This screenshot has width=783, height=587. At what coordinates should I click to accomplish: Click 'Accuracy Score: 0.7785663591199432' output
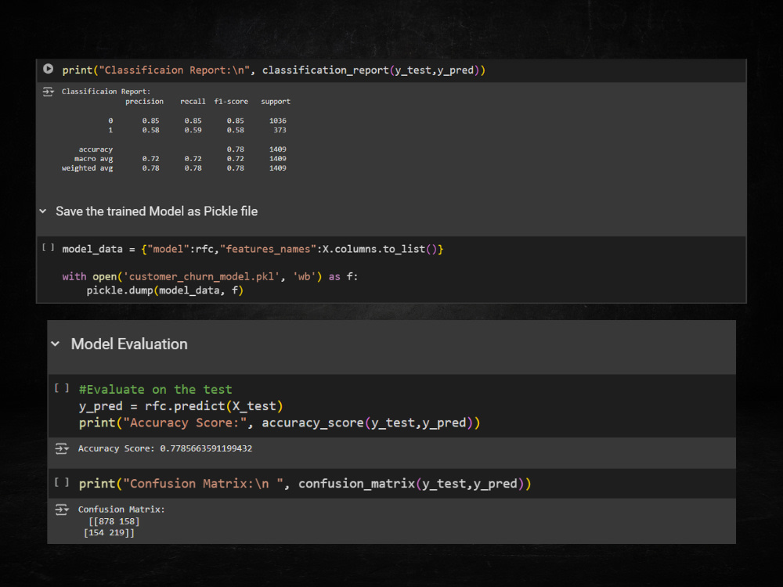164,448
